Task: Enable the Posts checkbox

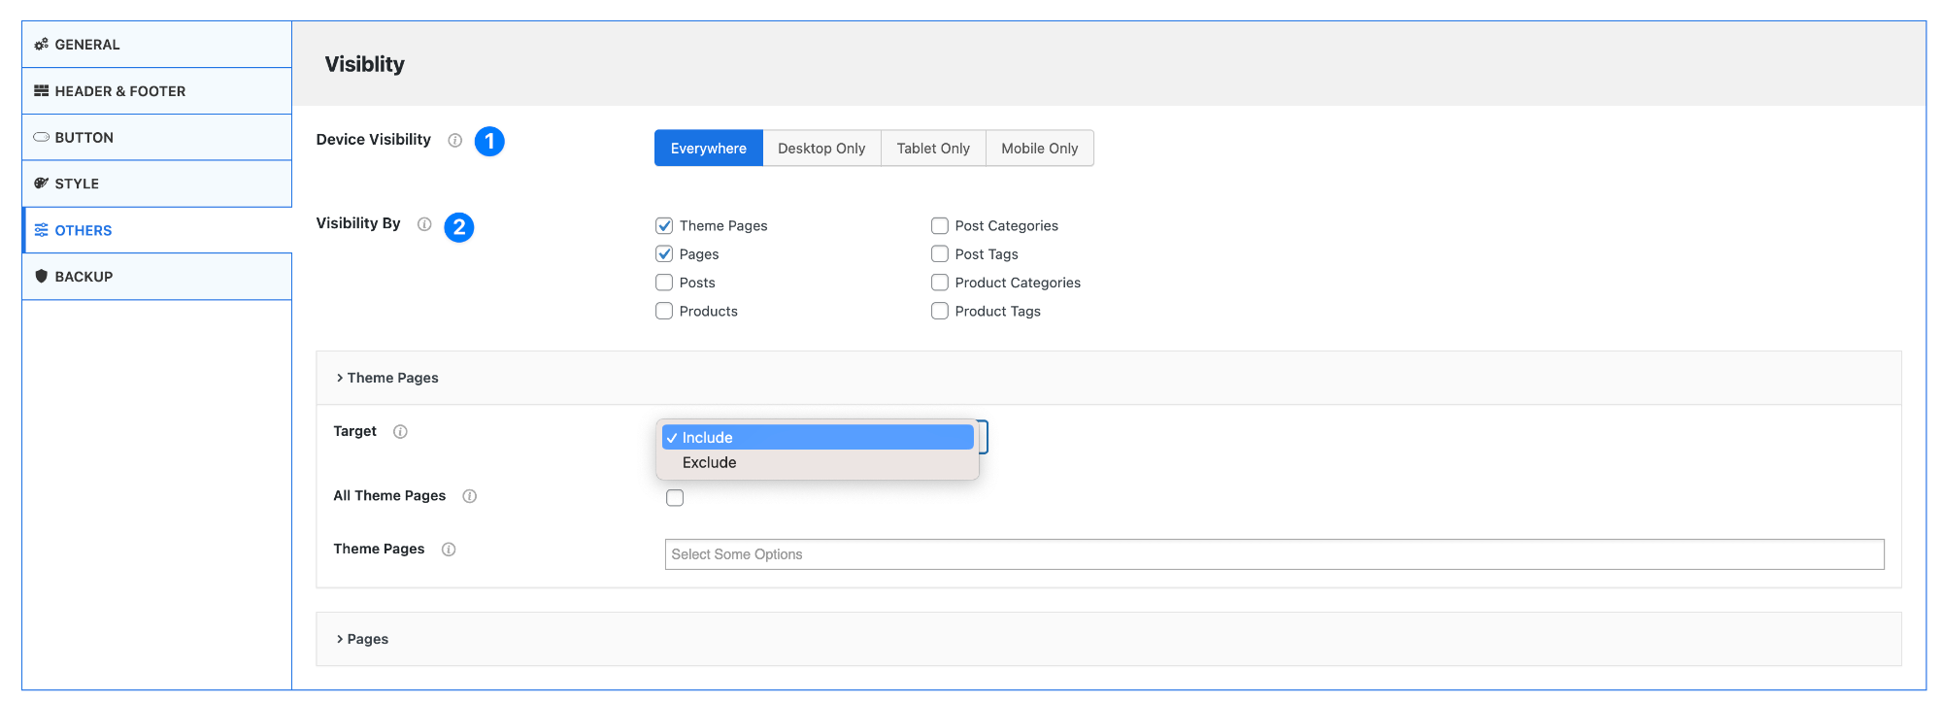Action: pyautogui.click(x=664, y=283)
